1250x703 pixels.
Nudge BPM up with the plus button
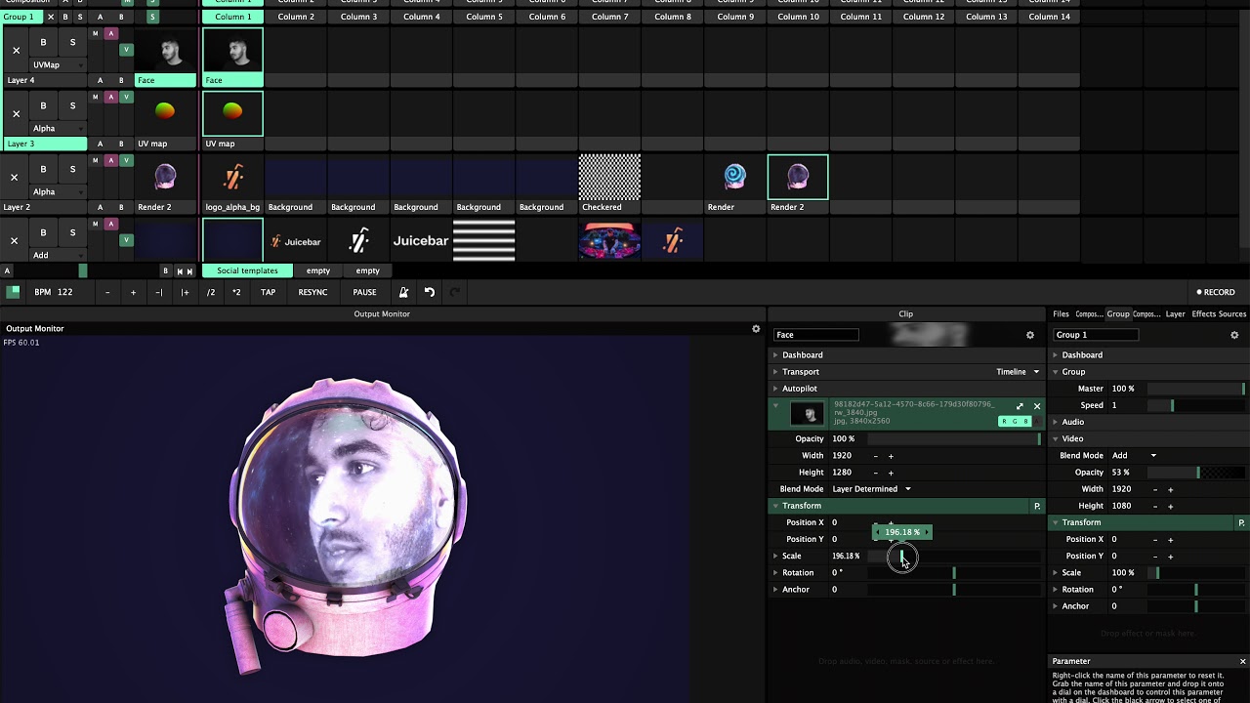point(133,292)
